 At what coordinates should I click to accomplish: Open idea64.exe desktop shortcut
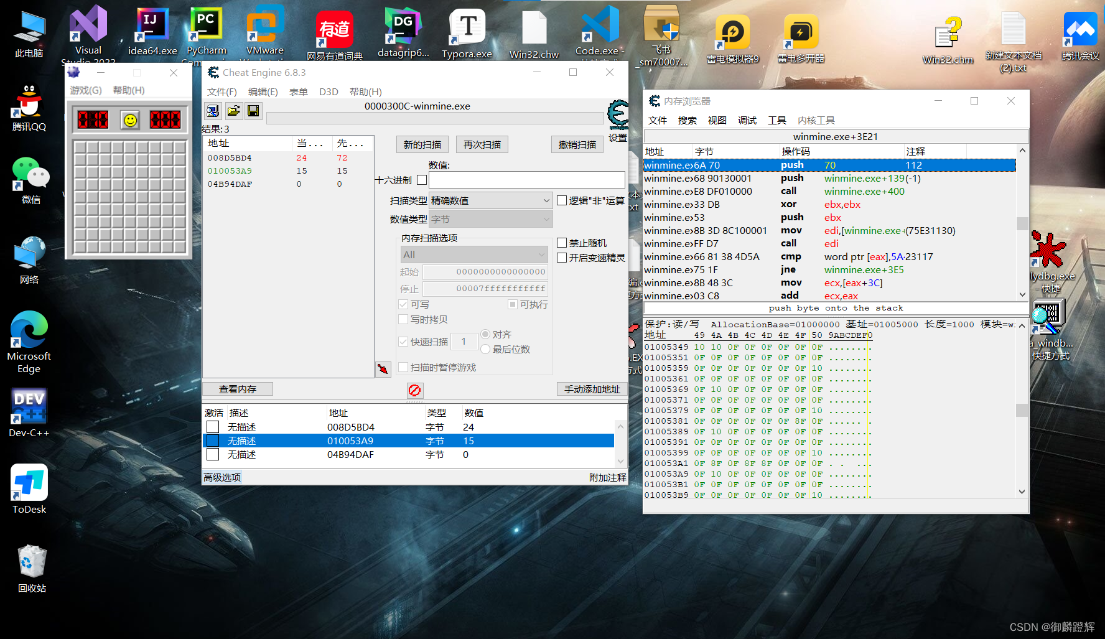click(x=152, y=32)
